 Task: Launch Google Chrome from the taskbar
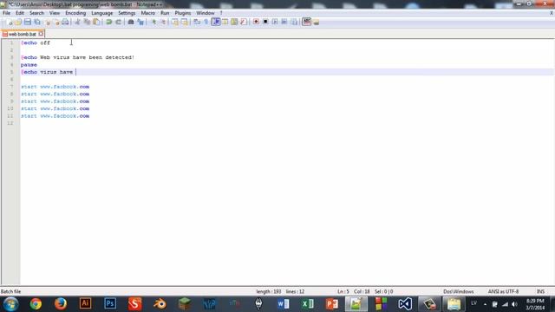36,304
